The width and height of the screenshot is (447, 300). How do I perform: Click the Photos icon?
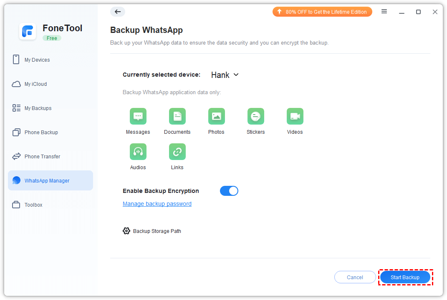pyautogui.click(x=216, y=116)
